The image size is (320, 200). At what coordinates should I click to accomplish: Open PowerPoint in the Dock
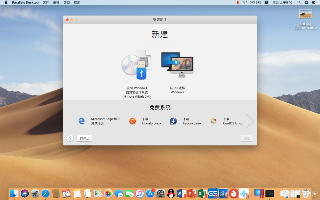point(192,193)
